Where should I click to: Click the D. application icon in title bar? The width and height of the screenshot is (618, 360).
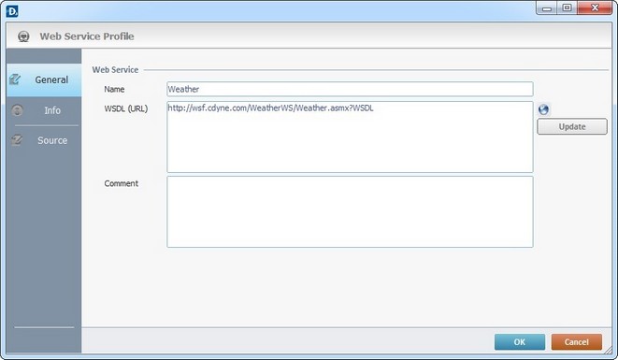click(x=12, y=11)
